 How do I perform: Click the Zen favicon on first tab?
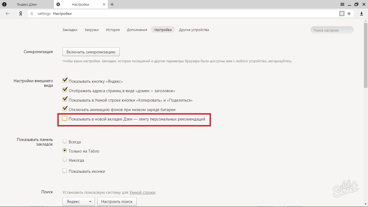(4, 4)
